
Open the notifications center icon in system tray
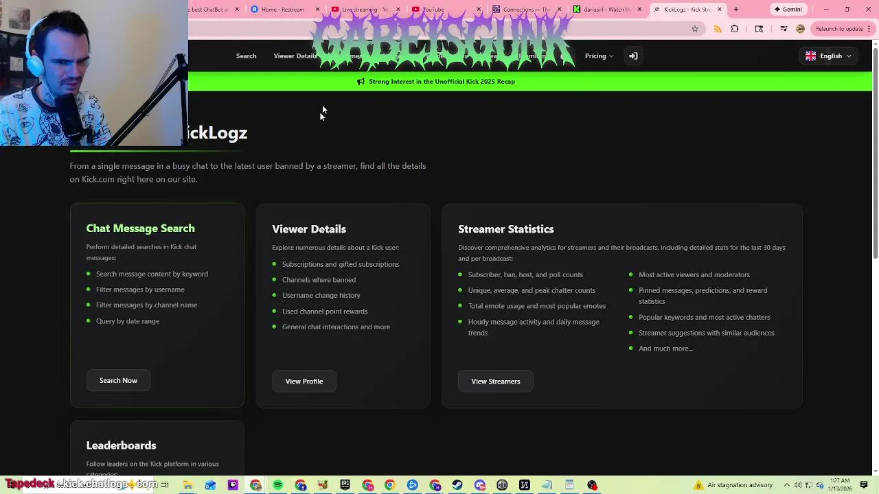864,485
